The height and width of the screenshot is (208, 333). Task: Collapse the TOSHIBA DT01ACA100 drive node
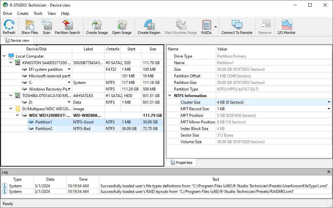11,95
